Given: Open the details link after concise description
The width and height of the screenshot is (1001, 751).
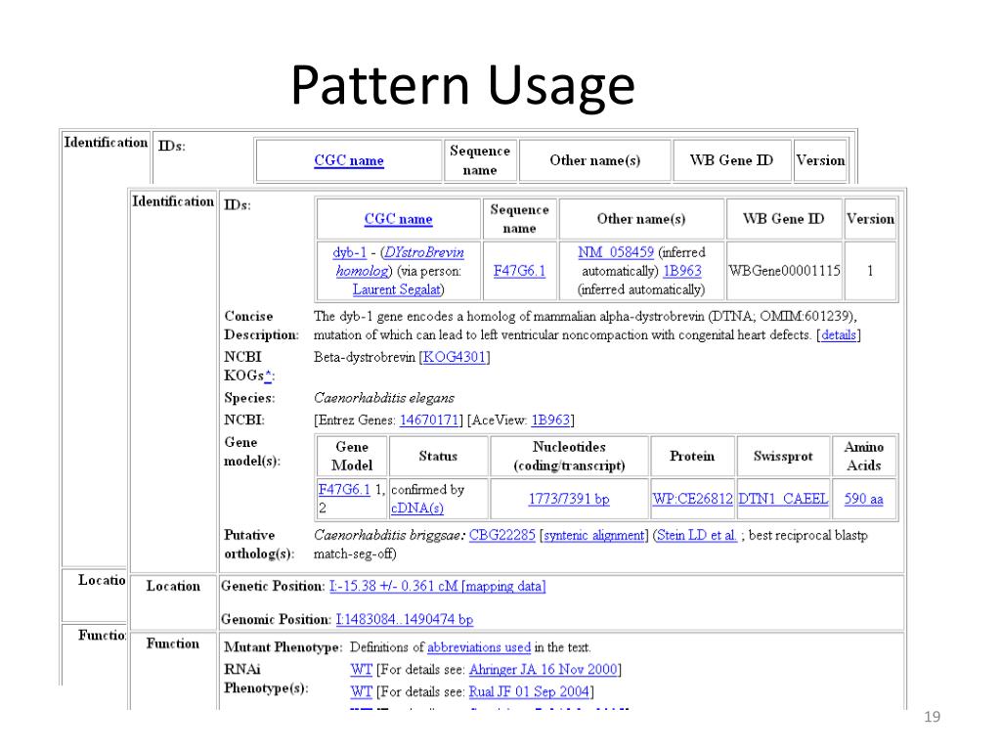Looking at the screenshot, I should click(838, 334).
